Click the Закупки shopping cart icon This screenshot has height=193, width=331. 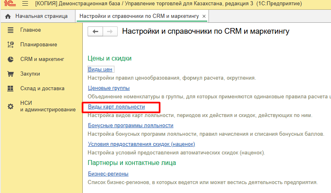(x=11, y=74)
